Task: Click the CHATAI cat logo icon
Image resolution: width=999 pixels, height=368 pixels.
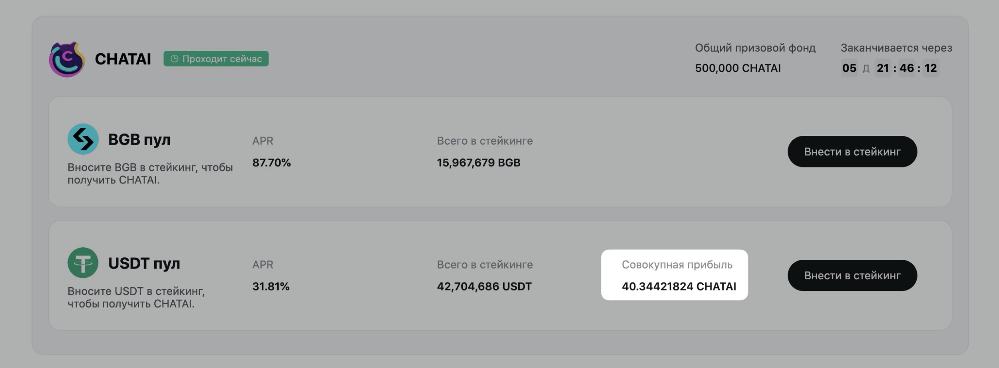Action: pos(67,59)
